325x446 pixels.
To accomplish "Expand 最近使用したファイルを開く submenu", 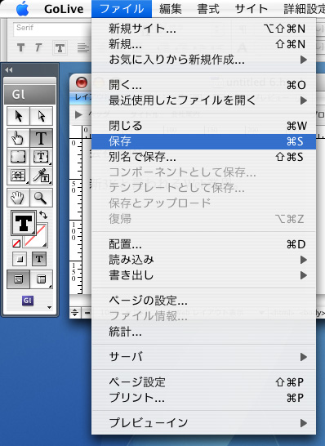I will click(x=203, y=100).
